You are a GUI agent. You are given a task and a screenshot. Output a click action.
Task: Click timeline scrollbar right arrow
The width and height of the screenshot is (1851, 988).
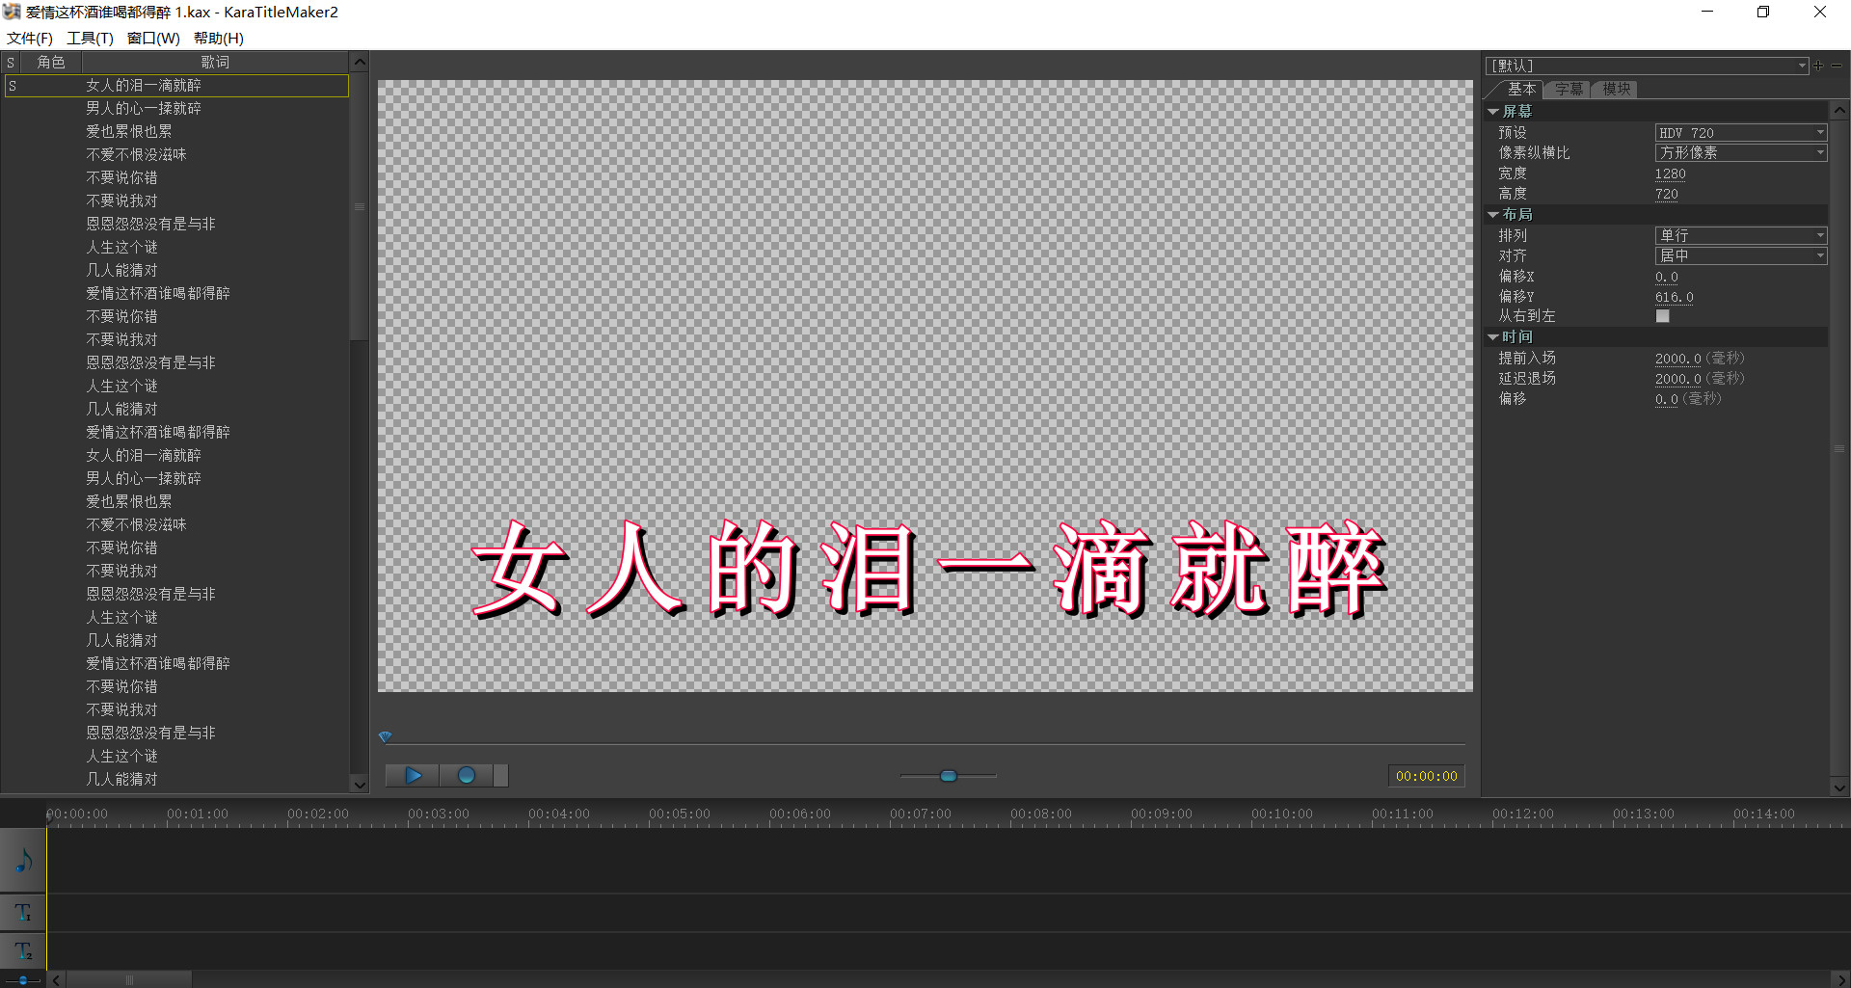coord(1840,980)
